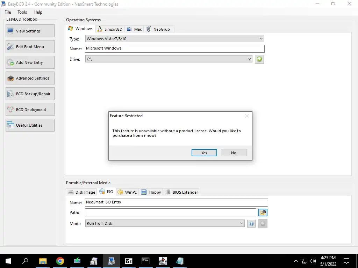This screenshot has width=358, height=268.
Task: Open BCD Deployment
Action: [x=30, y=110]
